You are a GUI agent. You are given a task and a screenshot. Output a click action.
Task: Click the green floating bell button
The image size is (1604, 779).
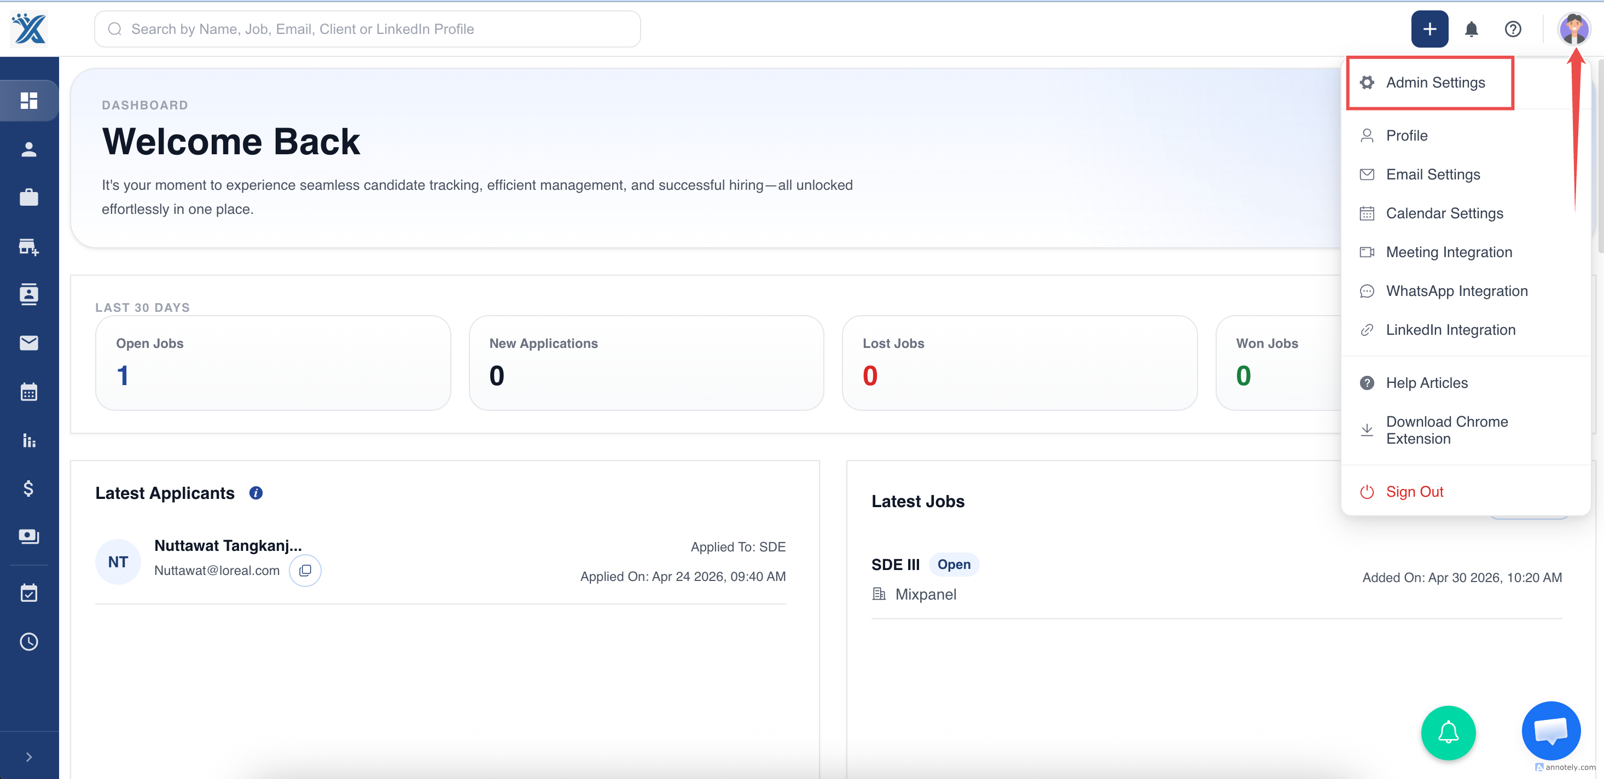[x=1448, y=733]
